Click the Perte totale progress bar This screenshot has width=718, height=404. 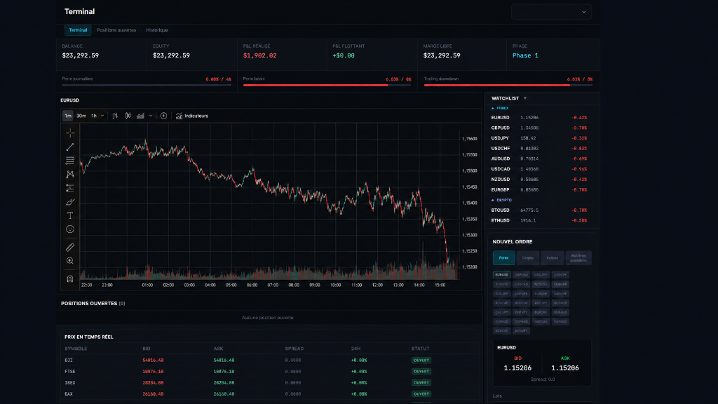tap(327, 85)
